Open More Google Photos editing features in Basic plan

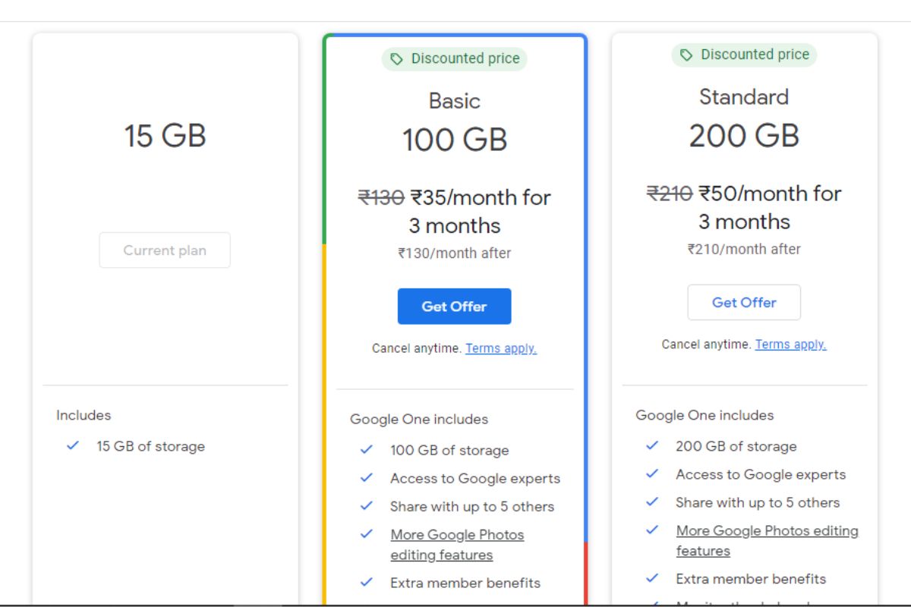coord(457,544)
